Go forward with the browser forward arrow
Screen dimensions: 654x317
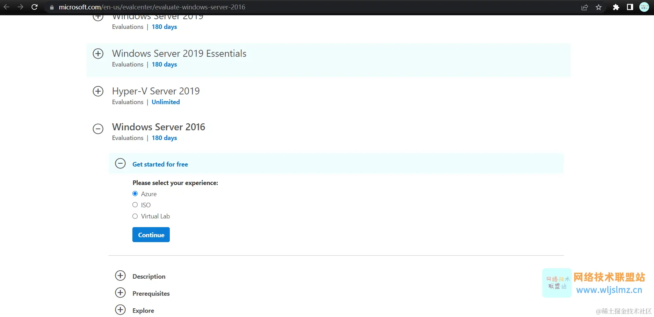[20, 7]
